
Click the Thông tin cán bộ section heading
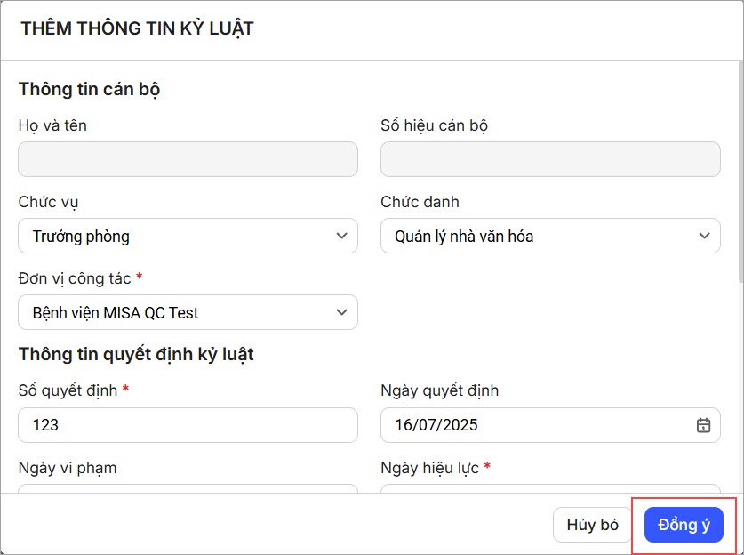(89, 89)
